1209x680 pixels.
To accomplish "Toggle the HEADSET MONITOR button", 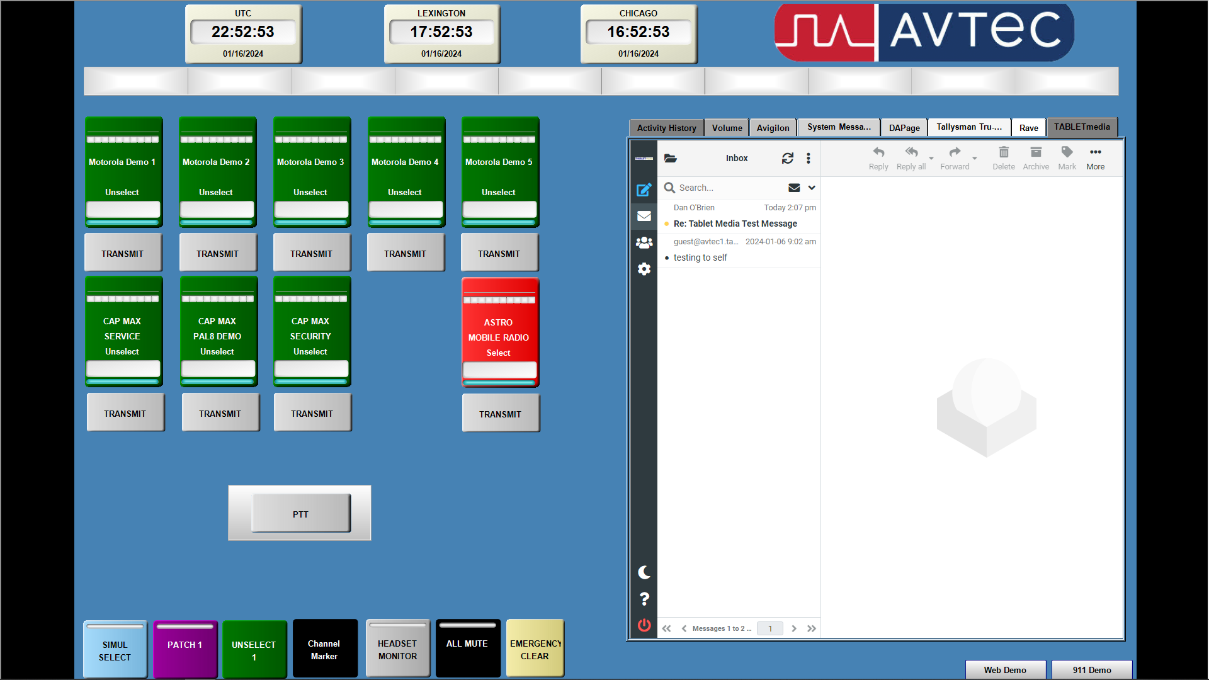I will click(397, 649).
